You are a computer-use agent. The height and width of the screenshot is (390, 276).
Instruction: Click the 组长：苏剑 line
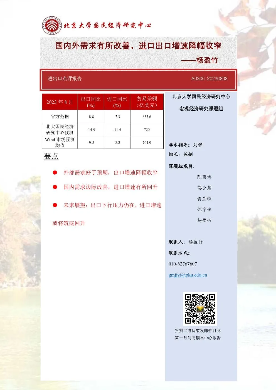click(181, 154)
